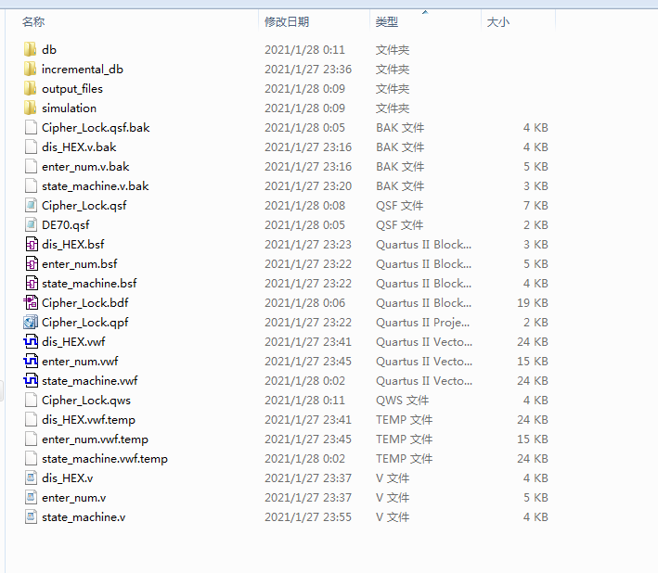The width and height of the screenshot is (658, 573).
Task: Select the file name state_machine.v
Action: (84, 517)
